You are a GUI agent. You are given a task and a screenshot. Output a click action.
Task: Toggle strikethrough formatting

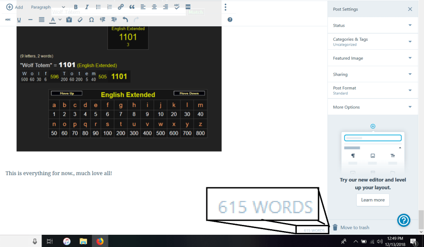(8, 20)
